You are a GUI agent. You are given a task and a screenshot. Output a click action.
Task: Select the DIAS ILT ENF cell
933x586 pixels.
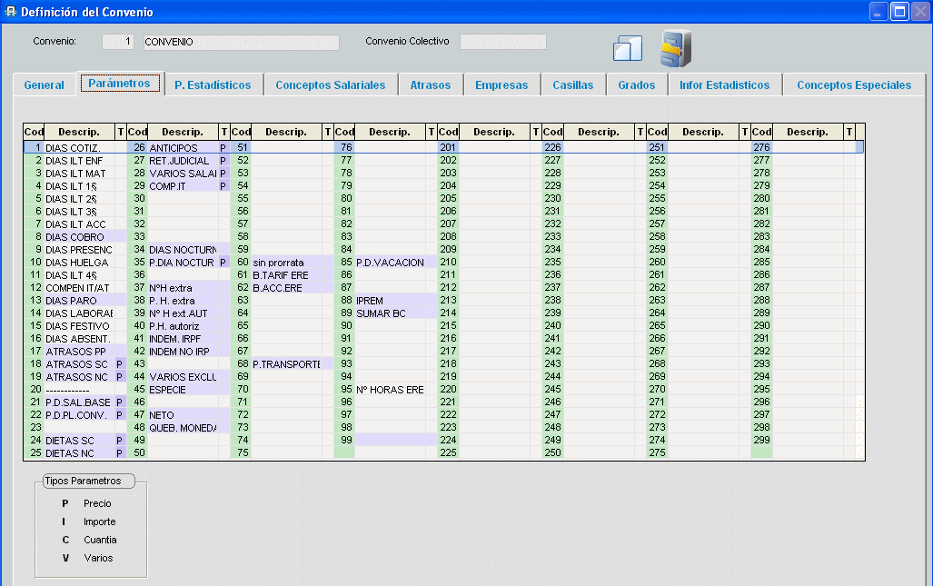(x=80, y=161)
